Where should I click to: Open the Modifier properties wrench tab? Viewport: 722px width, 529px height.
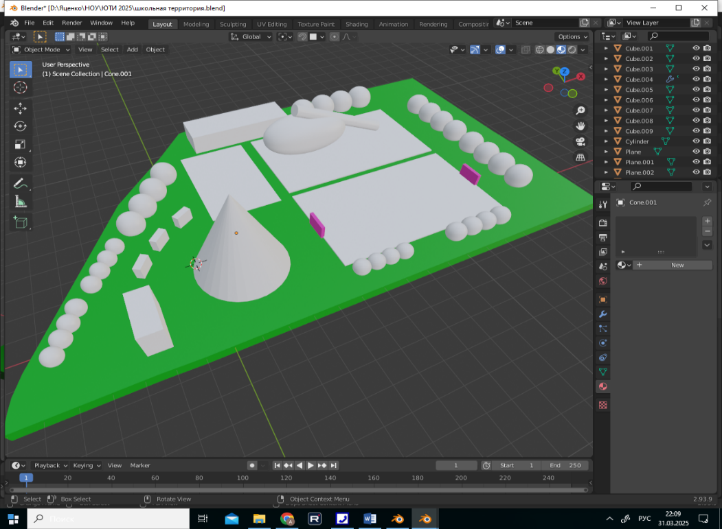tap(603, 314)
